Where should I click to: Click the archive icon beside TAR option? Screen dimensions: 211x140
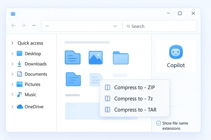(x=108, y=110)
